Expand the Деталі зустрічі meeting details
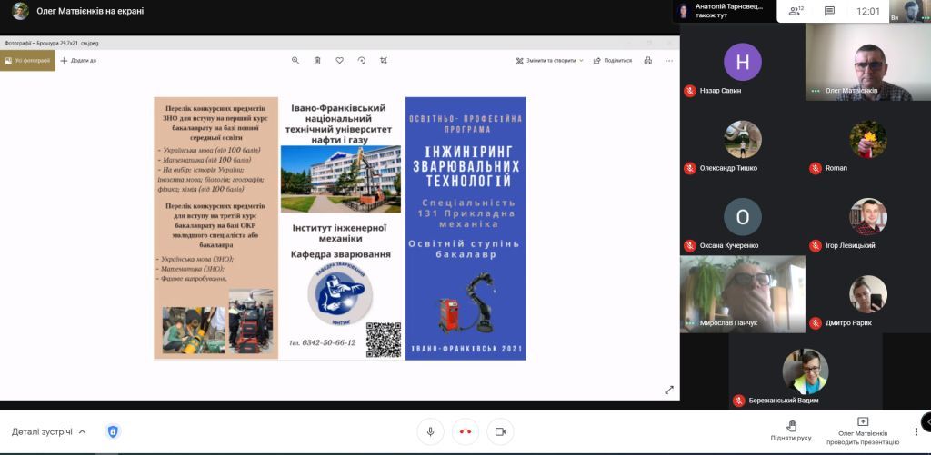 [x=49, y=432]
